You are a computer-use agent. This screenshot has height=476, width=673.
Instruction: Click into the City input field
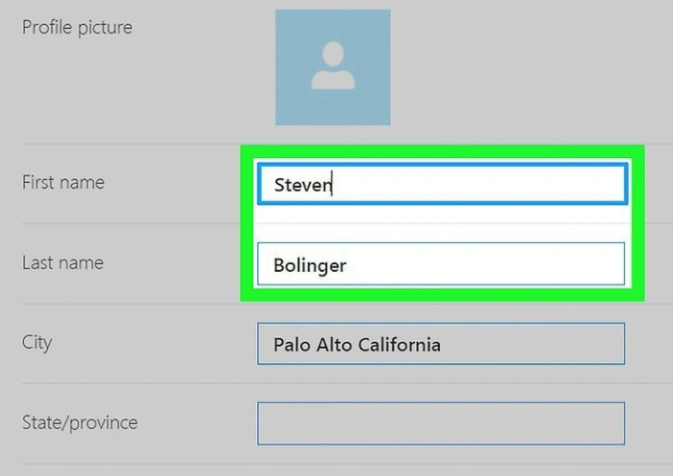click(441, 344)
